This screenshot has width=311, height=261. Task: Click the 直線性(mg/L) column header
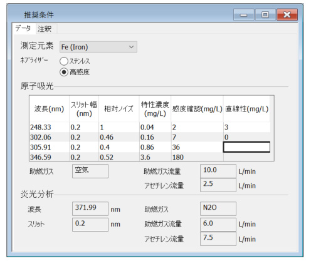(246, 109)
